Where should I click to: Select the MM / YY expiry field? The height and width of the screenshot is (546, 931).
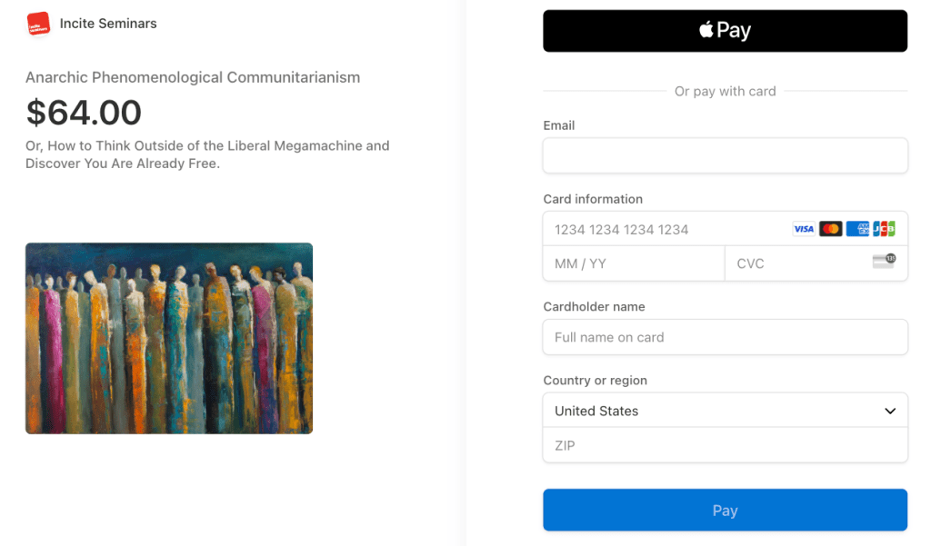point(633,263)
